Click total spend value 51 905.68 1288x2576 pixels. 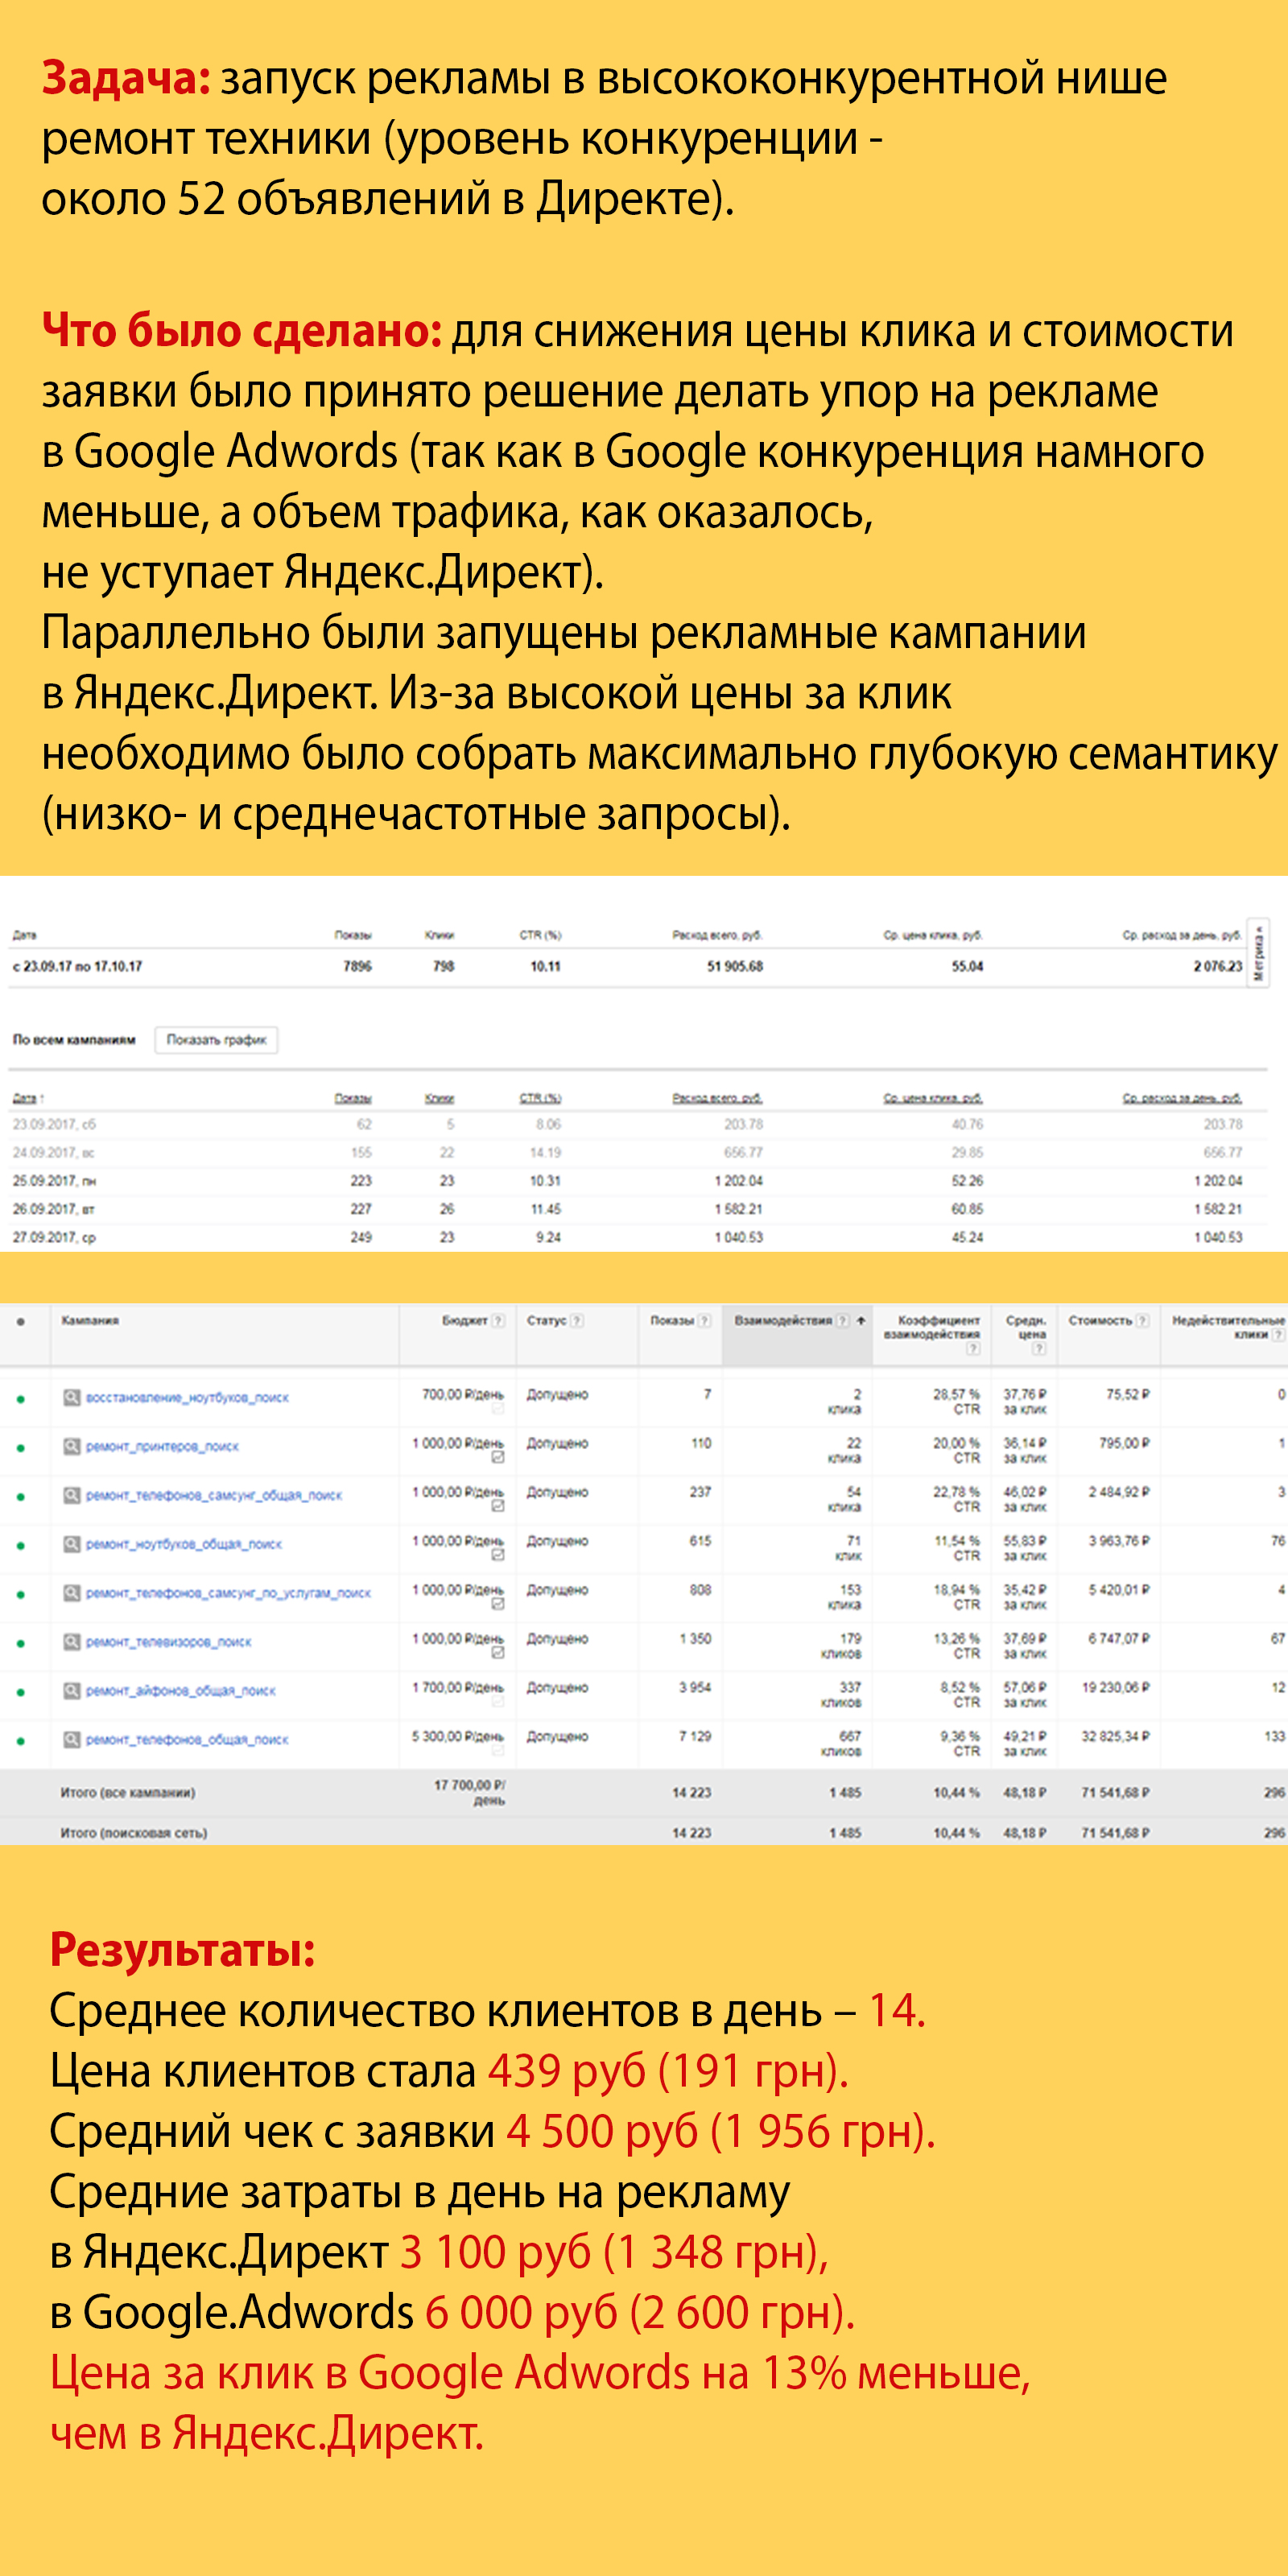[735, 967]
